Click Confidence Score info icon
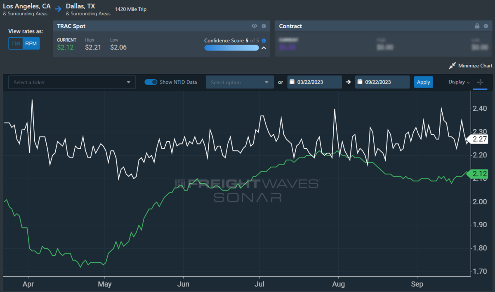Screen dimensions: 495x292 pyautogui.click(x=264, y=40)
